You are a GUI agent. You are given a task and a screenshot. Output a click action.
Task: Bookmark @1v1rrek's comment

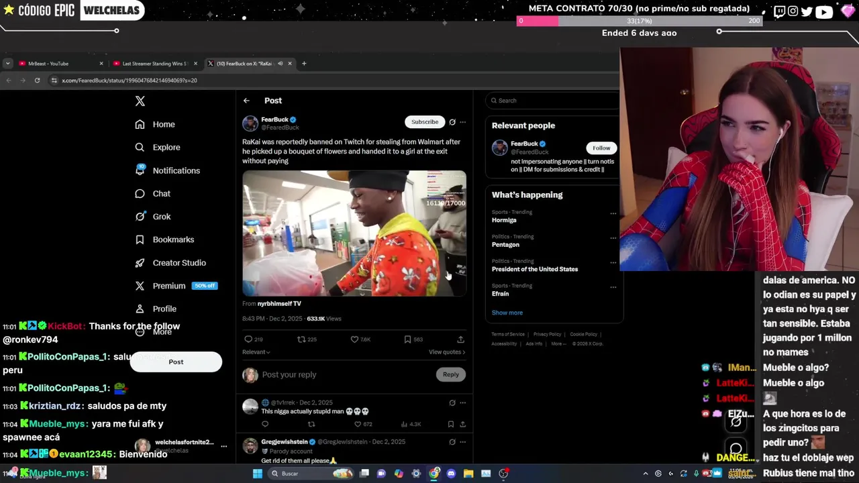point(451,424)
